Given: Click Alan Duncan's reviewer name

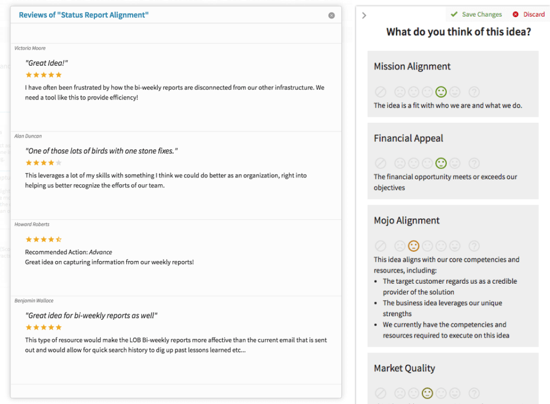Looking at the screenshot, I should 28,136.
